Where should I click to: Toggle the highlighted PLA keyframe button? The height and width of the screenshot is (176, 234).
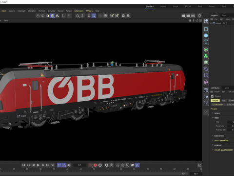pyautogui.click(x=137, y=165)
